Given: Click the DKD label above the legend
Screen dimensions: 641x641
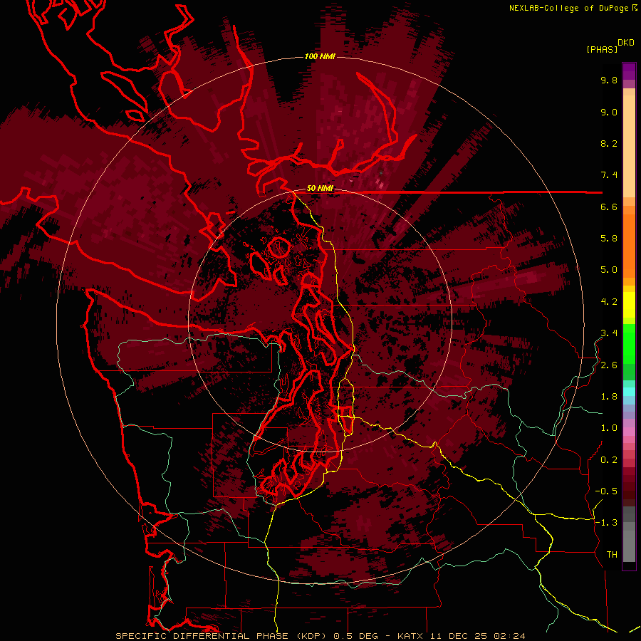Looking at the screenshot, I should [626, 43].
